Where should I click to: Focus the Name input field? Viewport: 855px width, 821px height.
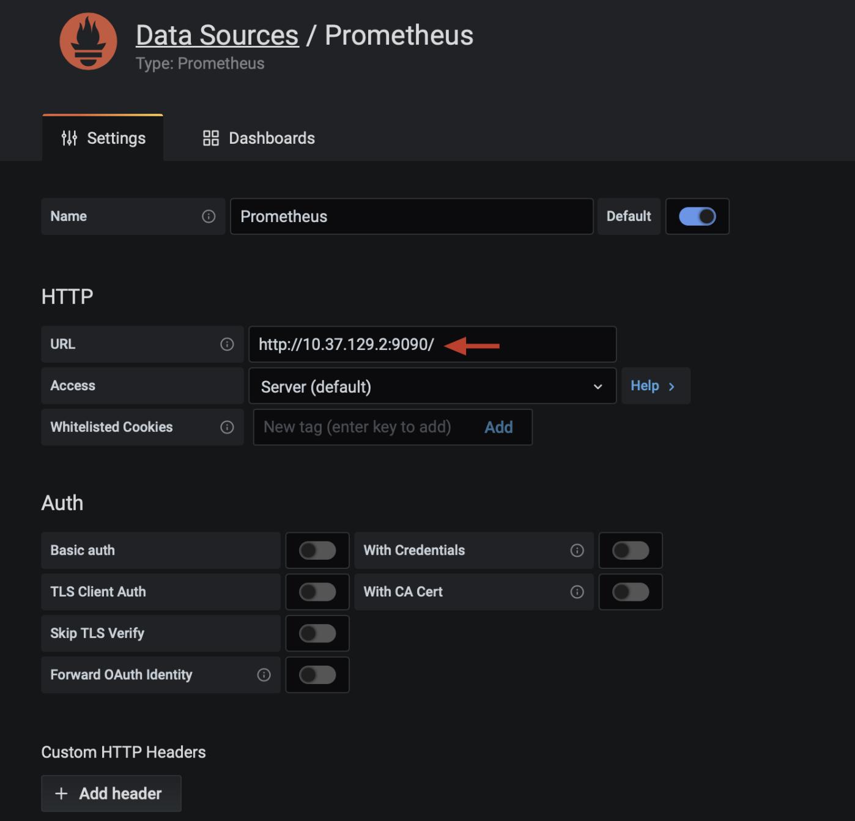click(x=412, y=217)
